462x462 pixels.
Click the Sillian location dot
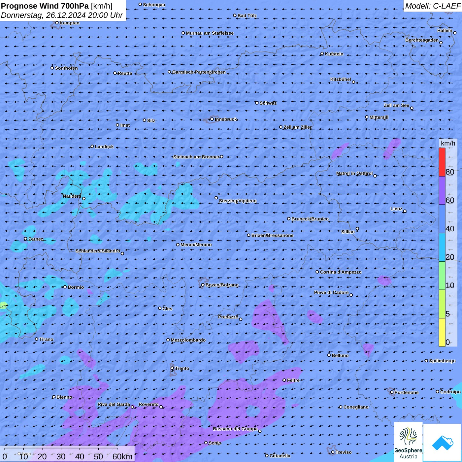click(357, 229)
